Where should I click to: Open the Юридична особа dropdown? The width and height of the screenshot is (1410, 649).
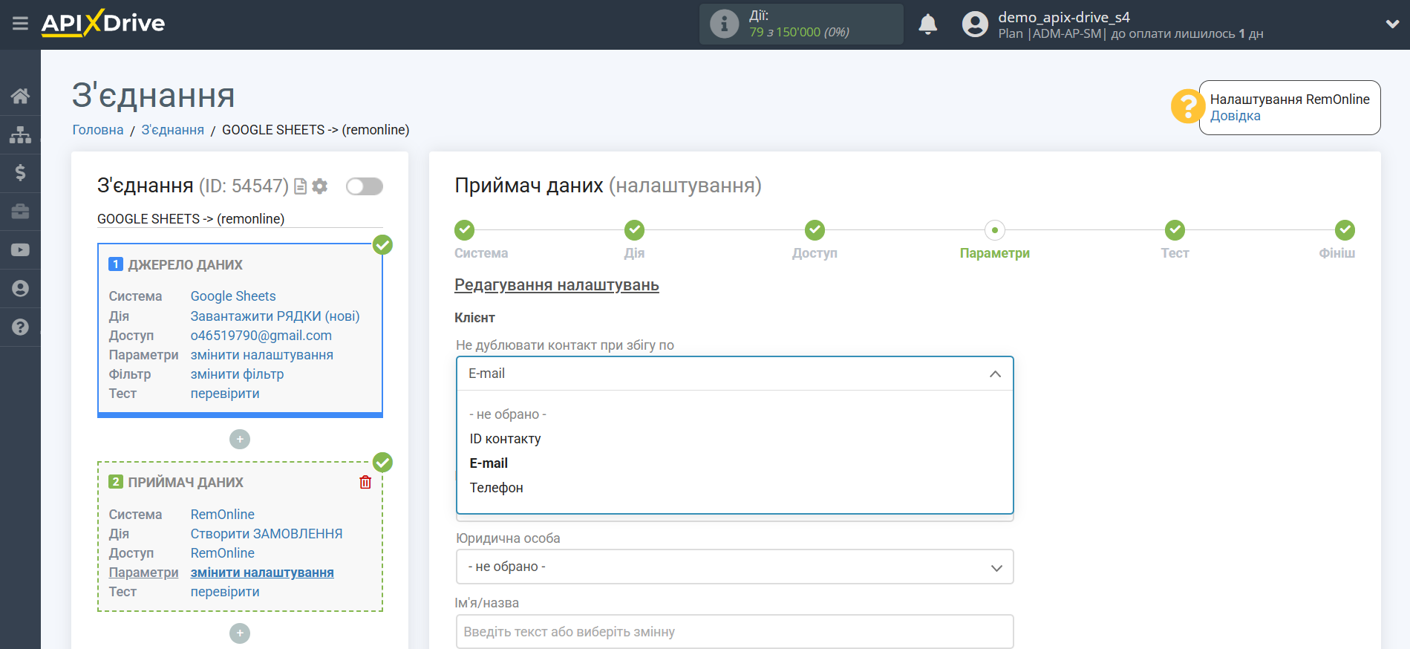click(734, 567)
